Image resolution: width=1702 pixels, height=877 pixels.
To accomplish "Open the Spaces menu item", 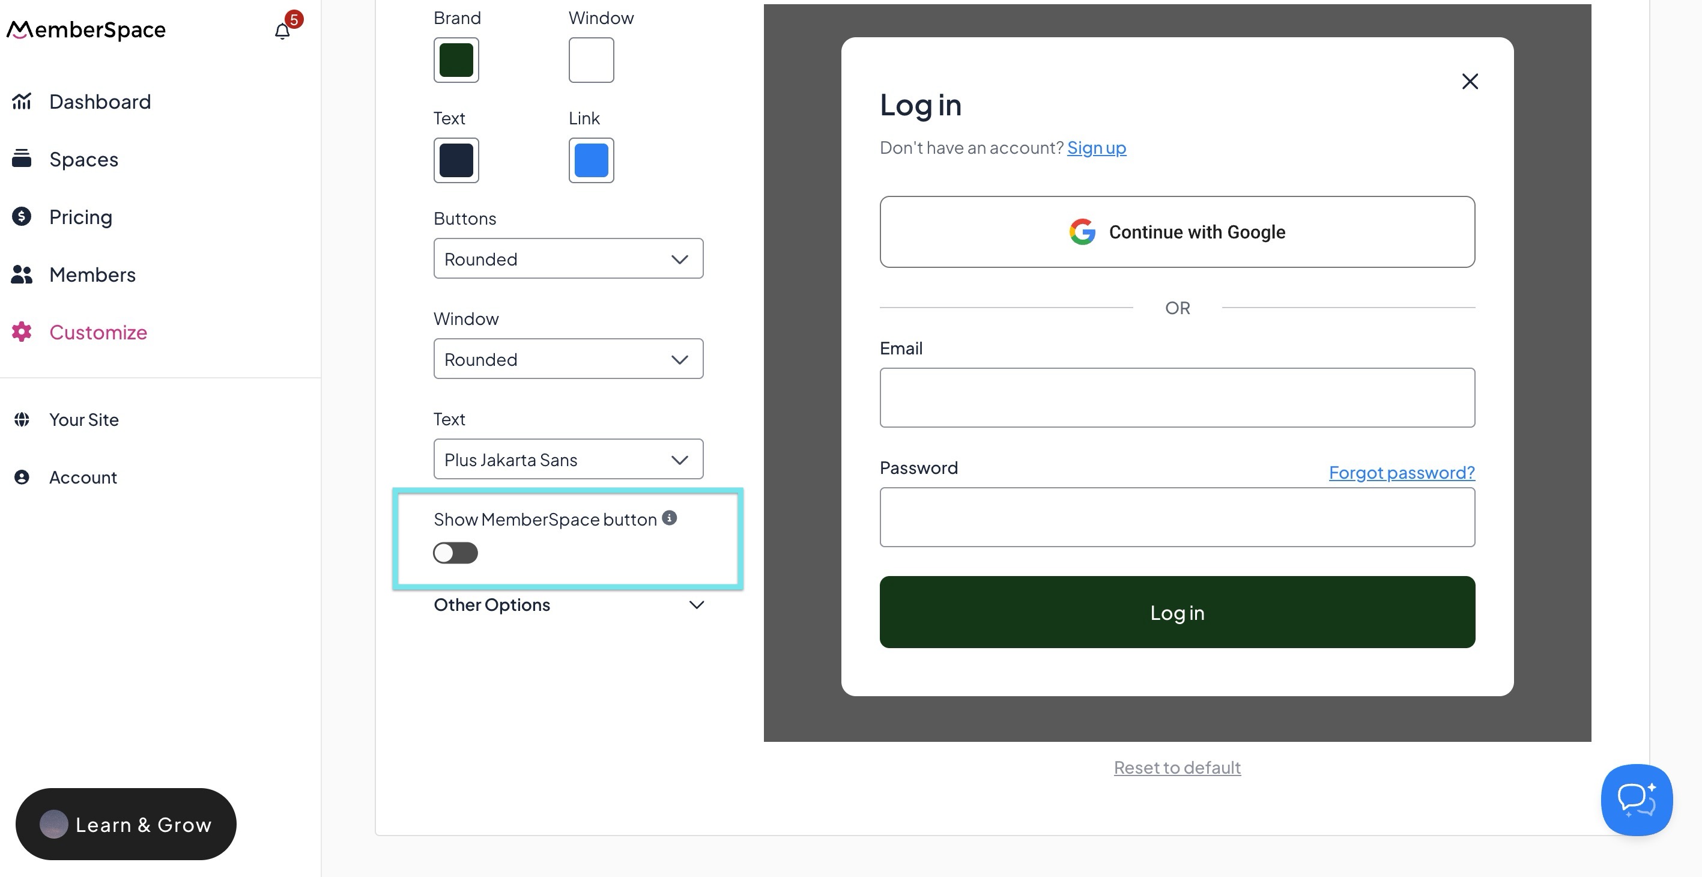I will pyautogui.click(x=84, y=159).
